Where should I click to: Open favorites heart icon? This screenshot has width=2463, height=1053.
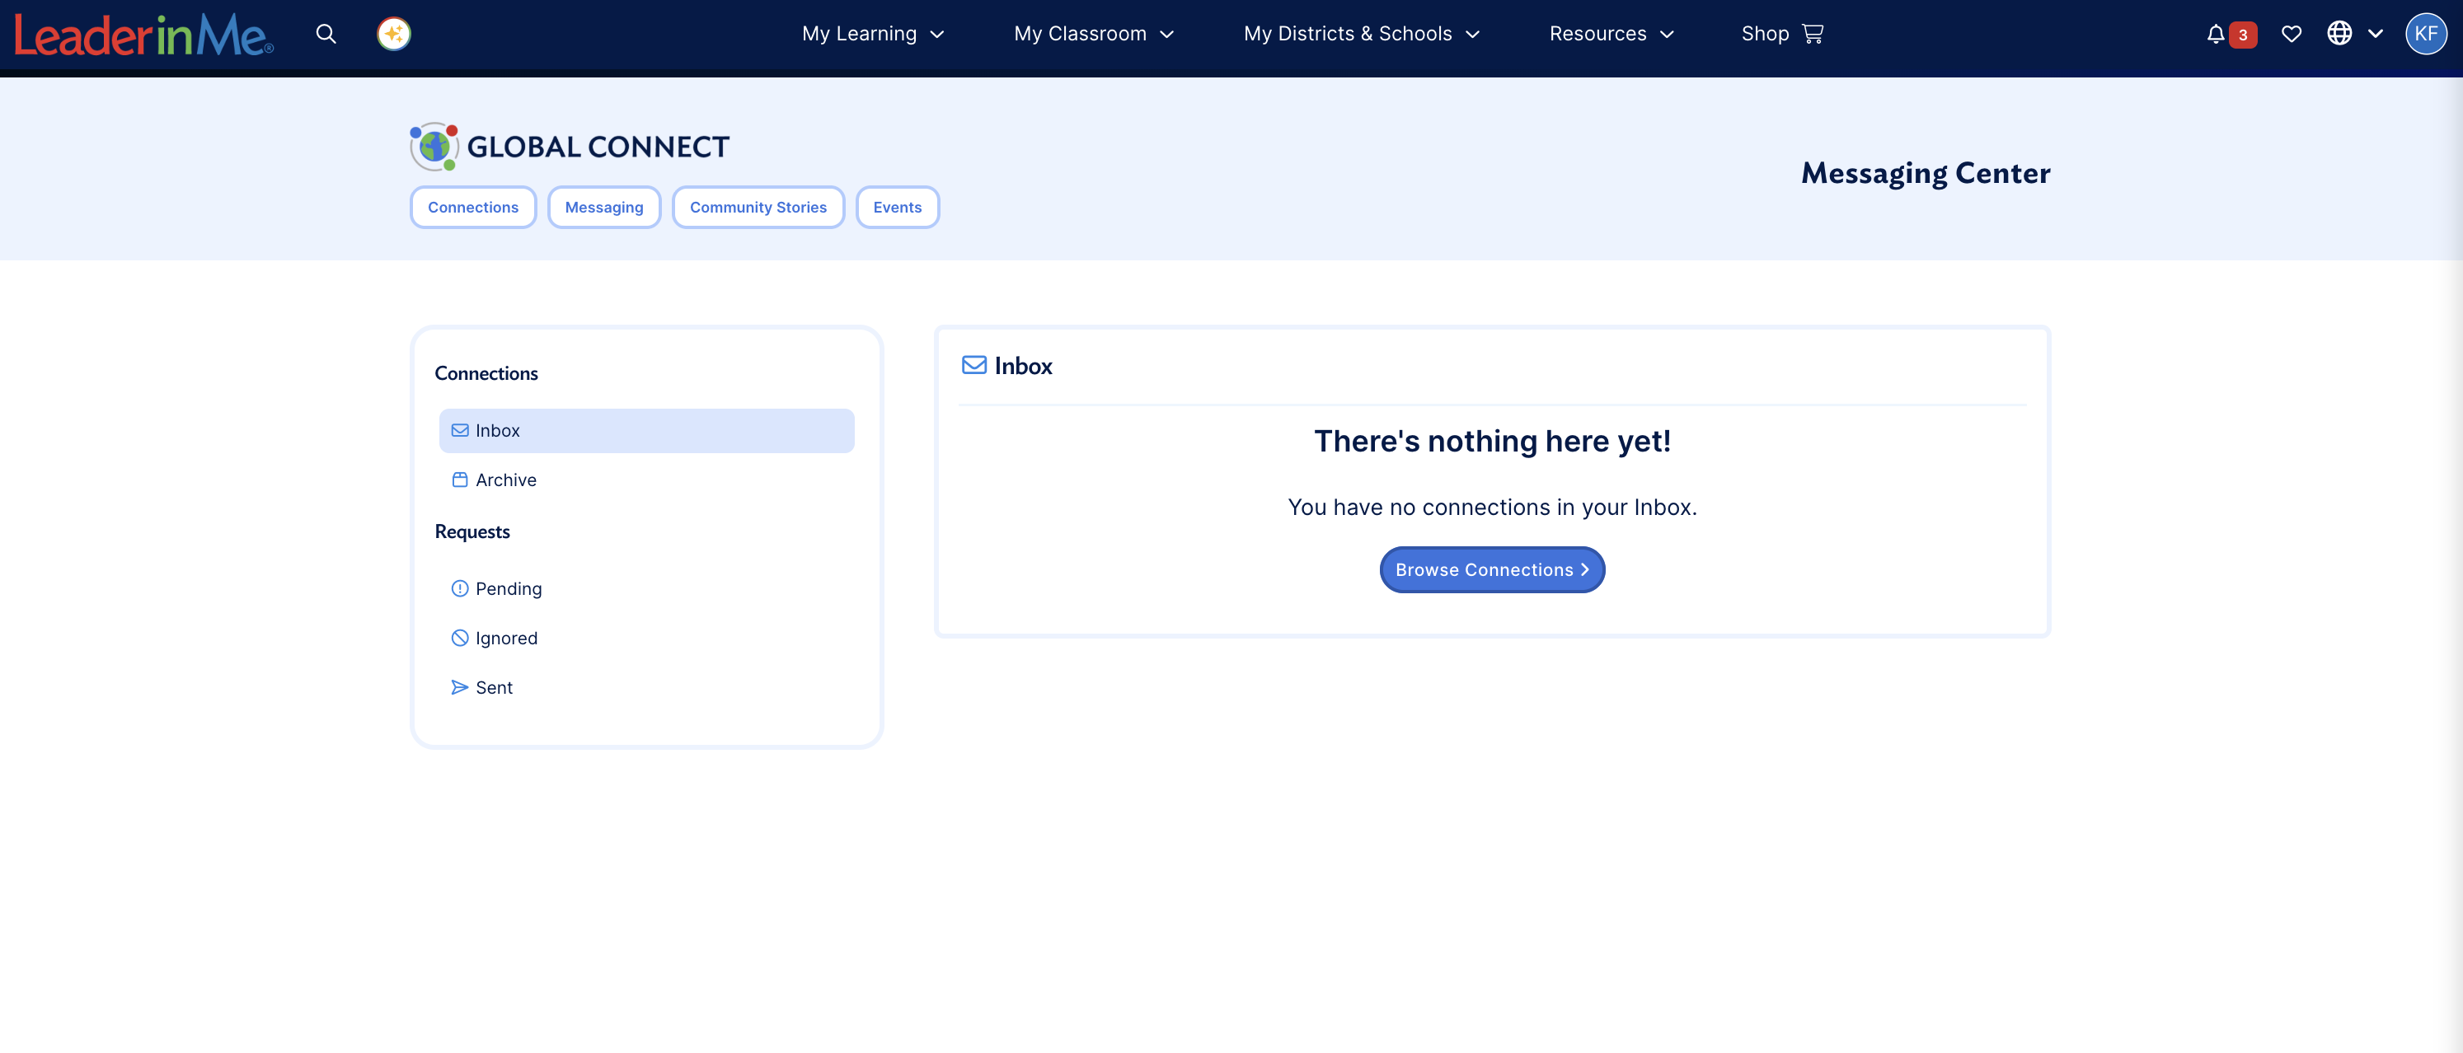[x=2291, y=35]
